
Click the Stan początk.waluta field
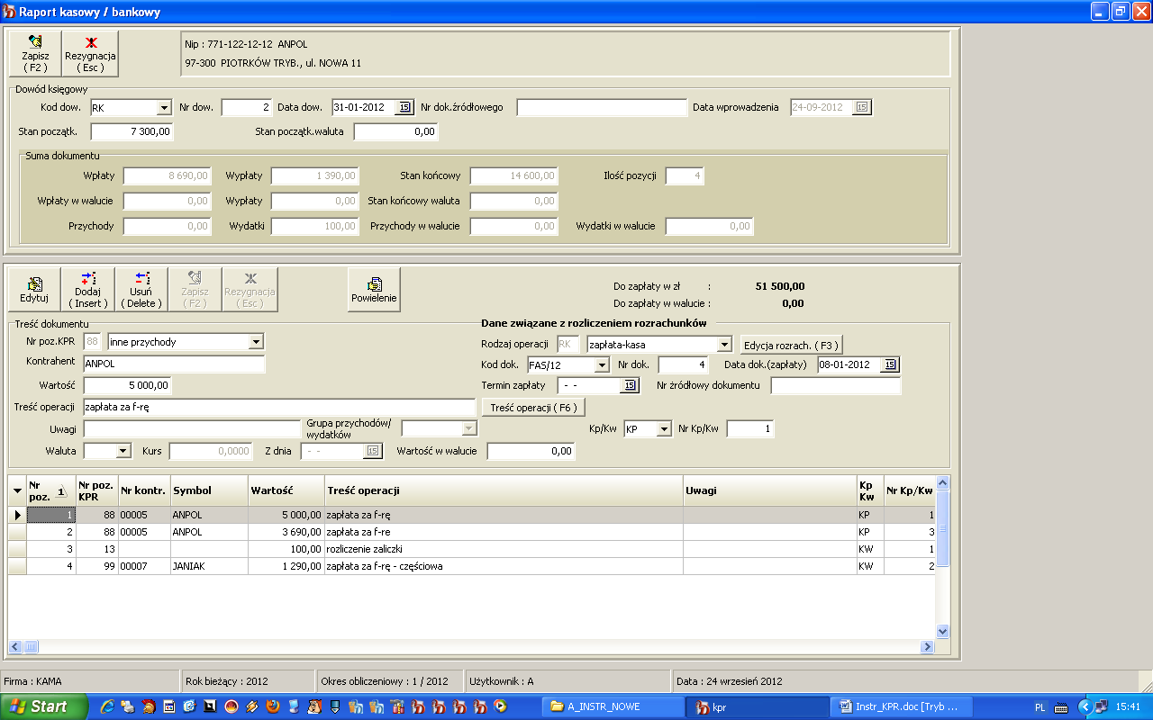pyautogui.click(x=395, y=131)
